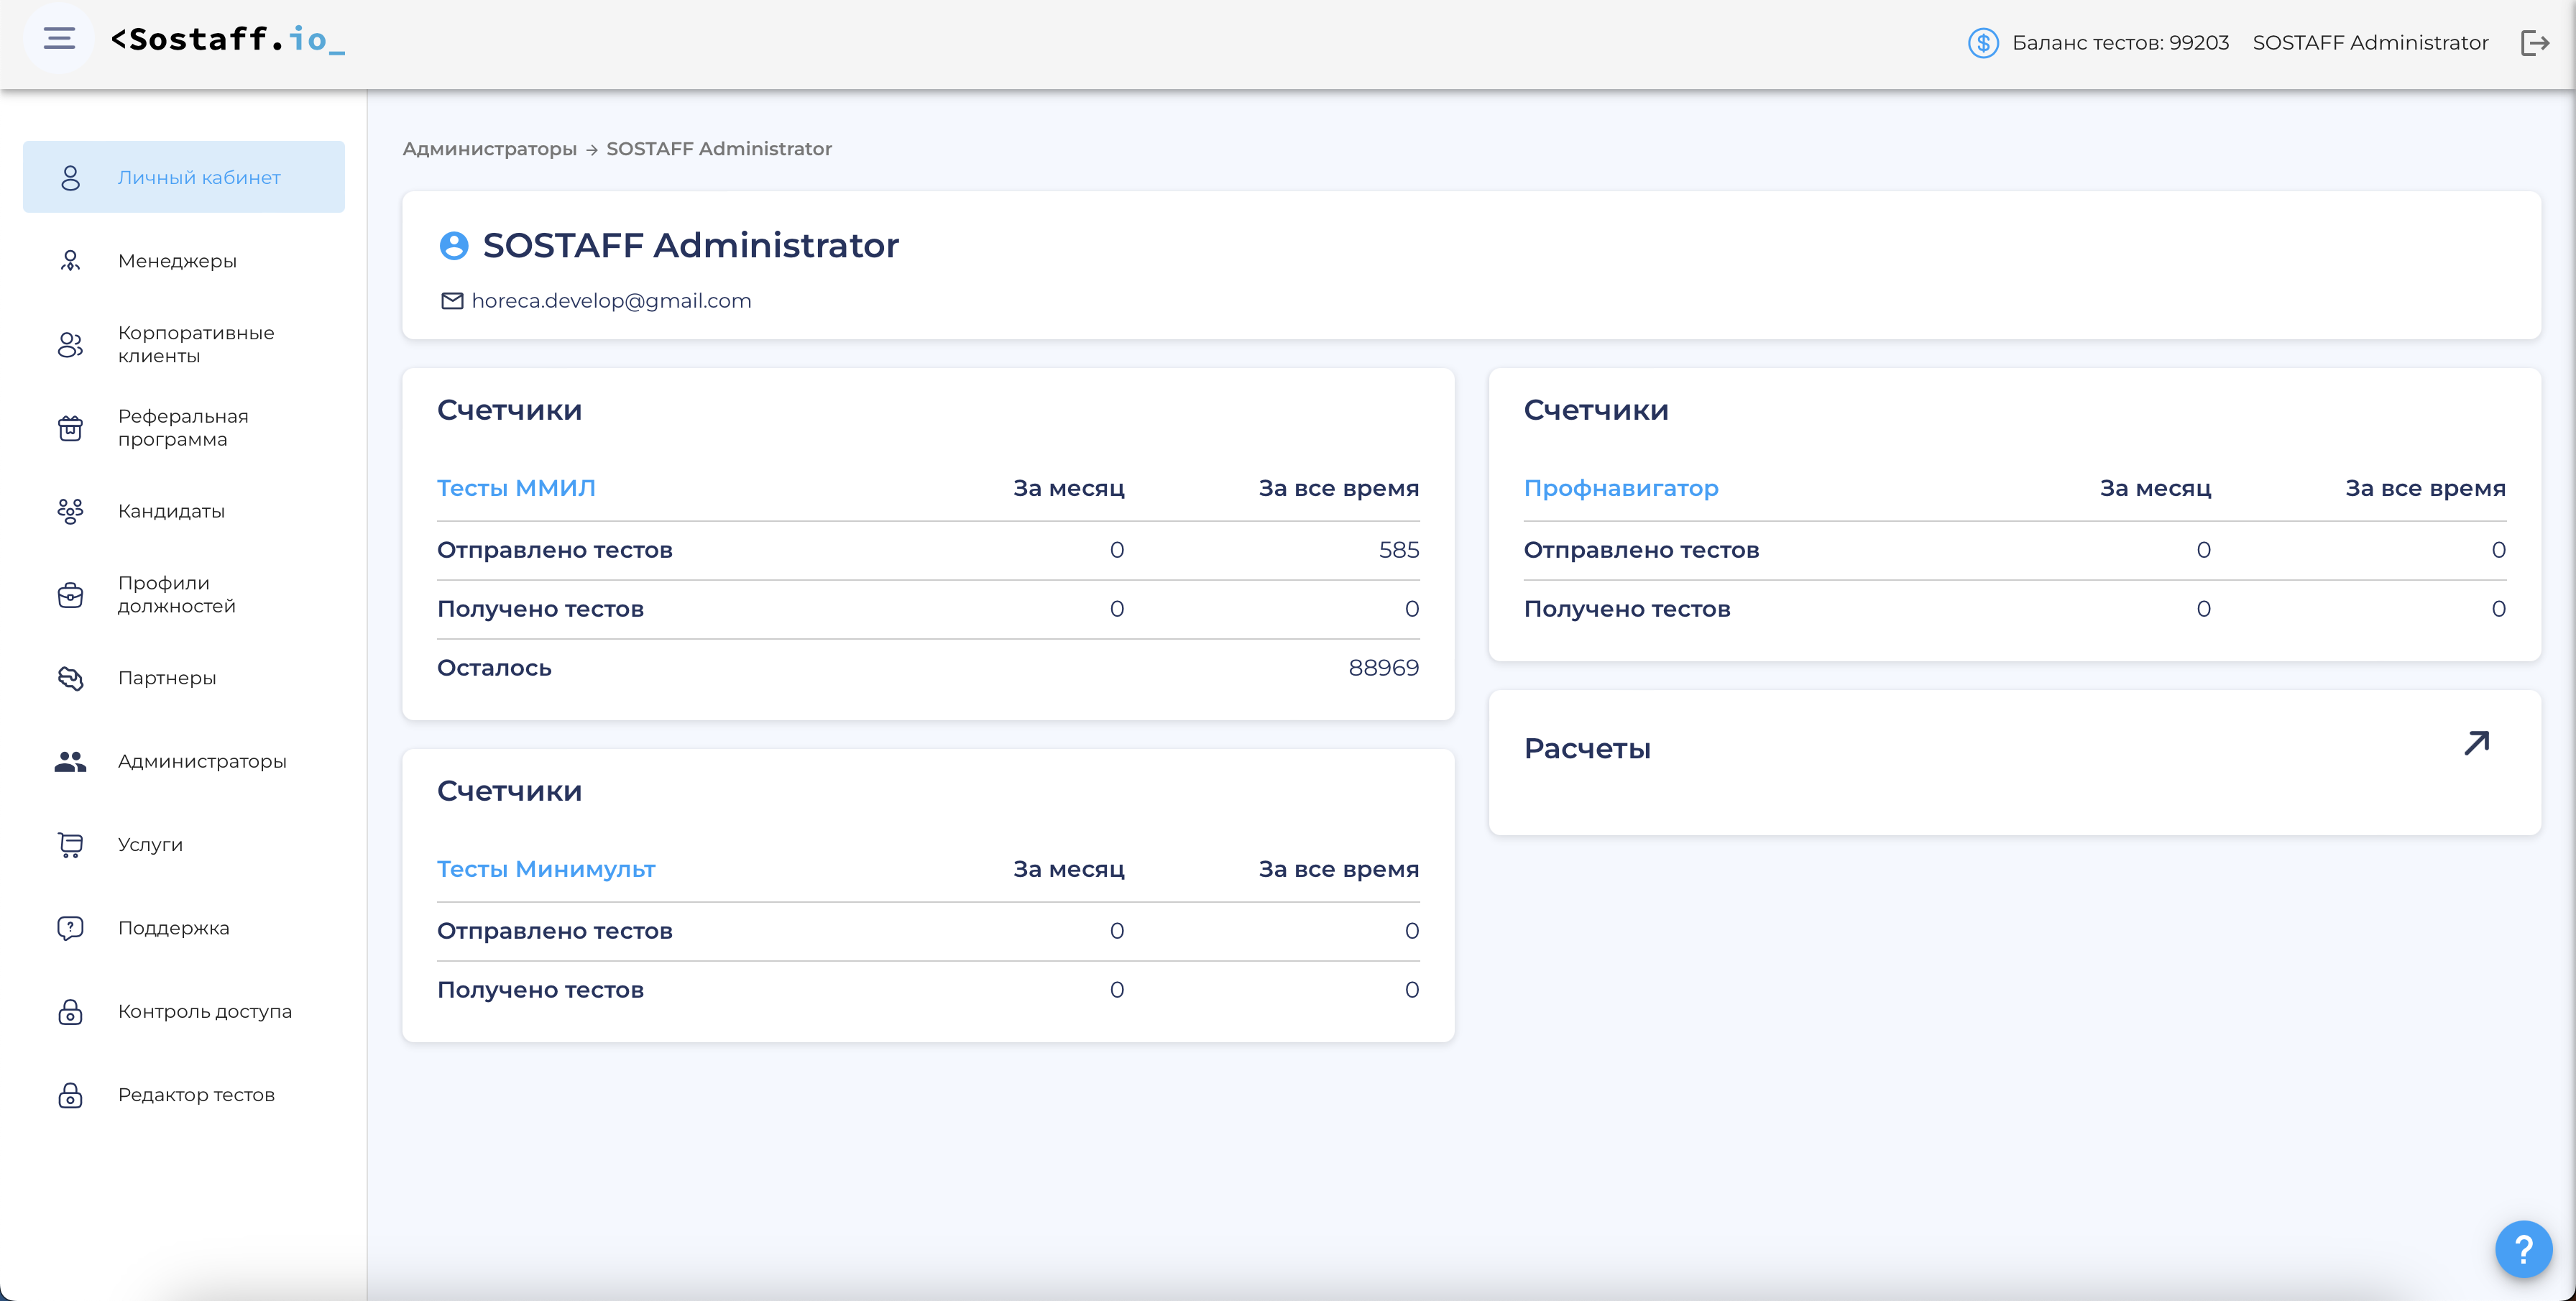Click the Баланс тестов: 99203 text
Image resolution: width=2576 pixels, height=1301 pixels.
tap(2120, 43)
